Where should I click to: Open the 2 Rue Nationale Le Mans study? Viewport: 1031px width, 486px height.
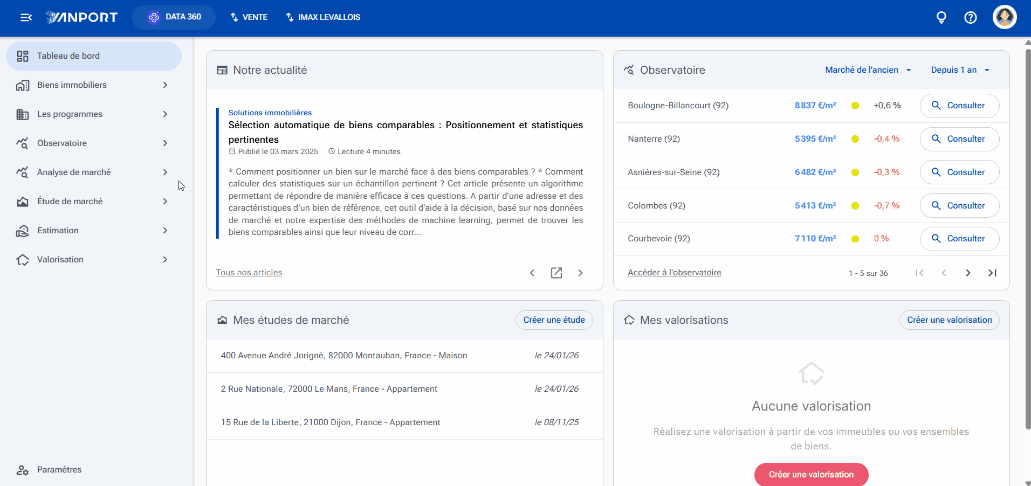pos(404,389)
